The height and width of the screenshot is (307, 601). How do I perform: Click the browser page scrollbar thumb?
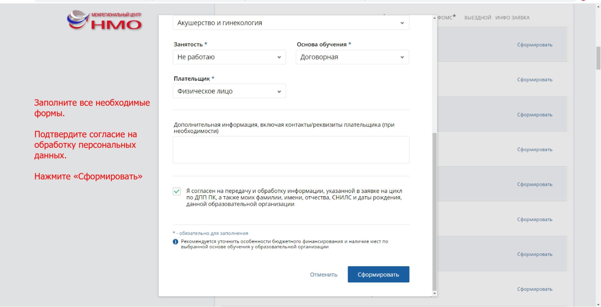(598, 58)
